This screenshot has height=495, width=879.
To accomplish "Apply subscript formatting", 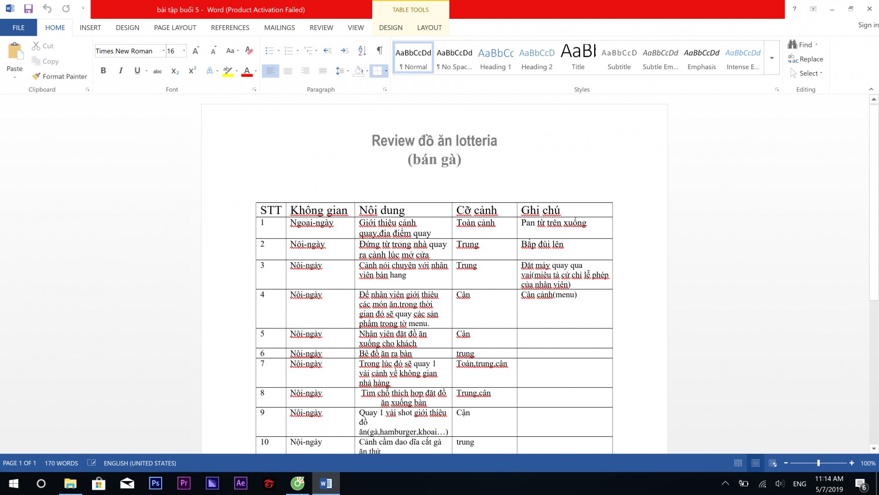I will click(175, 71).
